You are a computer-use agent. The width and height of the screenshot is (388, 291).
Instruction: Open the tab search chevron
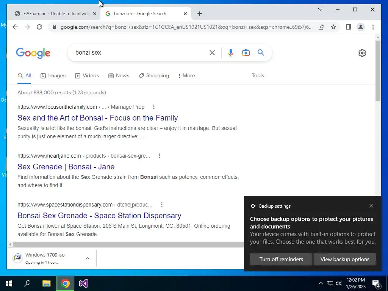(x=320, y=9)
